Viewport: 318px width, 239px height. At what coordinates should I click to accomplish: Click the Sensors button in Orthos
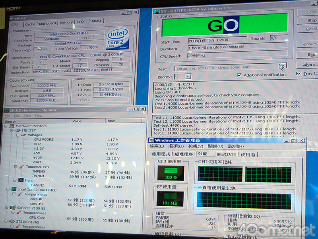(308, 44)
